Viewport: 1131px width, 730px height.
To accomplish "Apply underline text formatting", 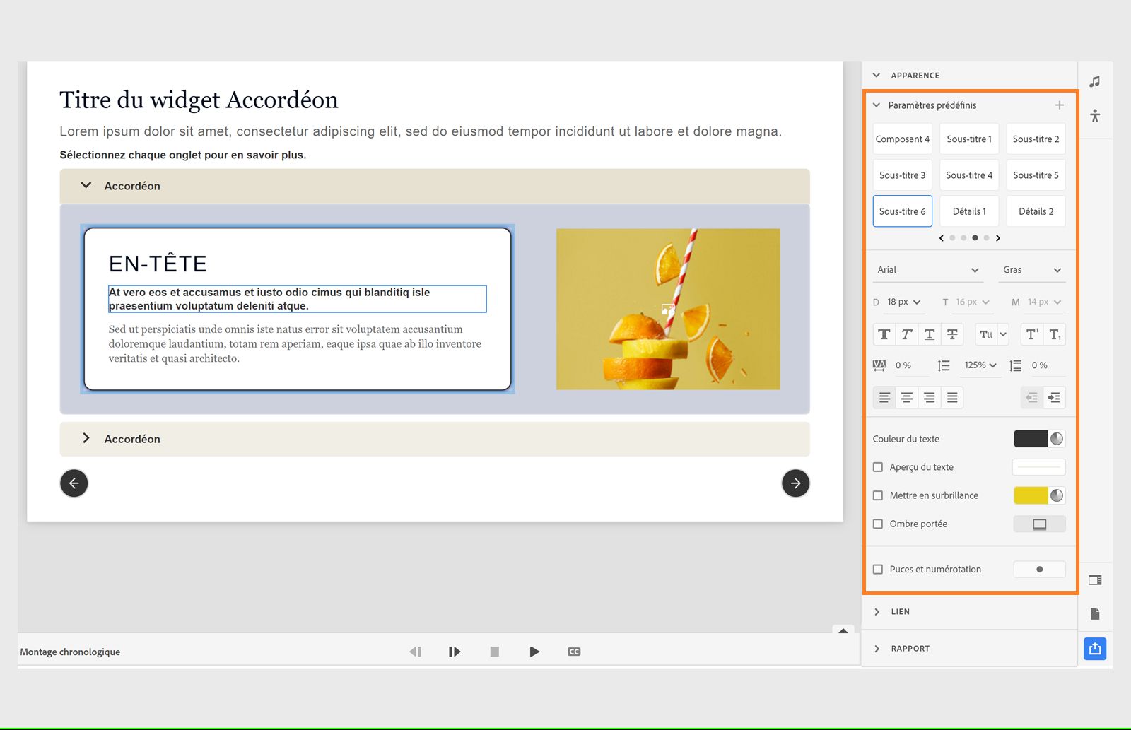I will coord(930,334).
